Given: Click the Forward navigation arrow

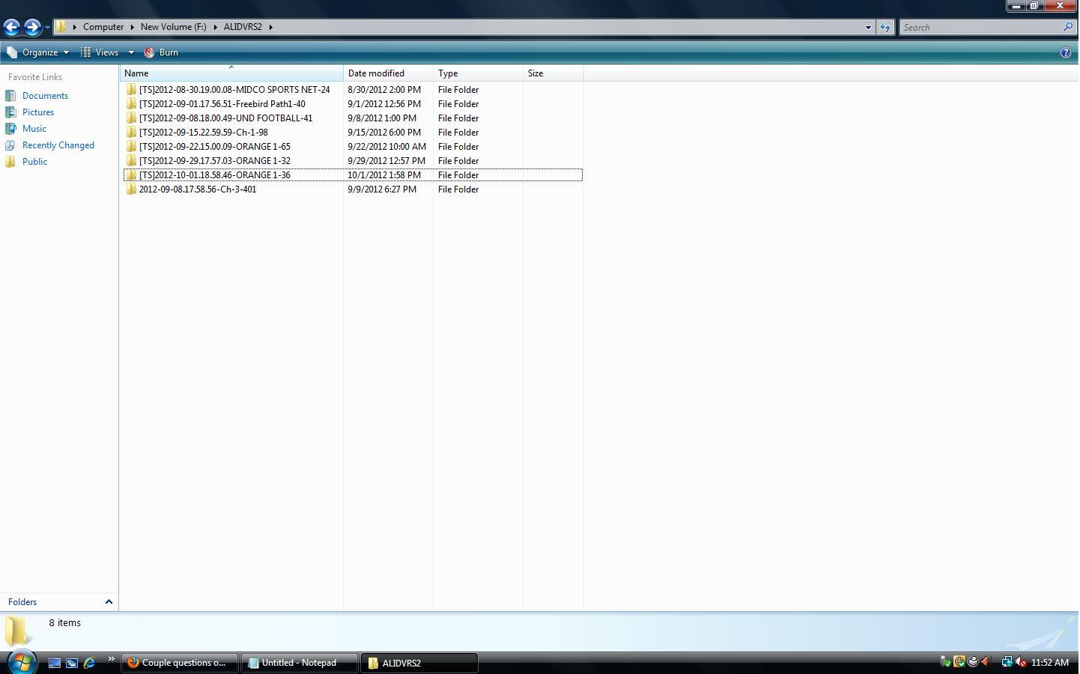Looking at the screenshot, I should click(32, 27).
